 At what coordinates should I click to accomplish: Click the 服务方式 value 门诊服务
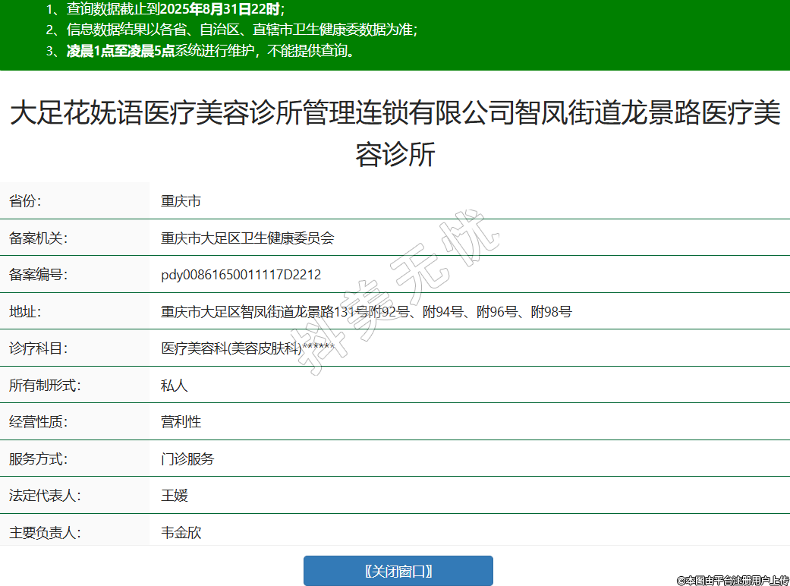187,459
